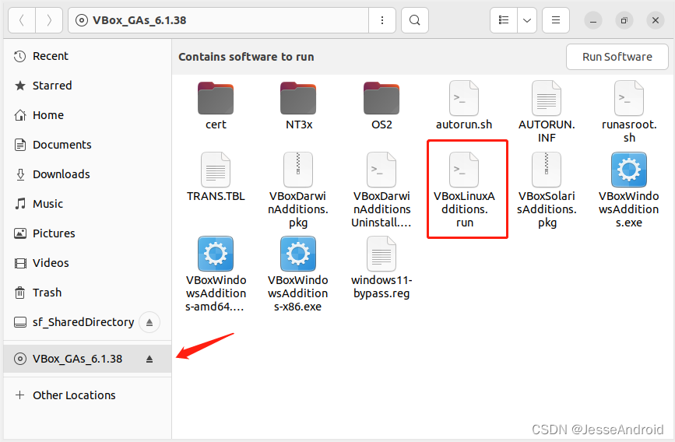The height and width of the screenshot is (442, 675).
Task: Open Videos in the sidebar
Action: point(87,263)
